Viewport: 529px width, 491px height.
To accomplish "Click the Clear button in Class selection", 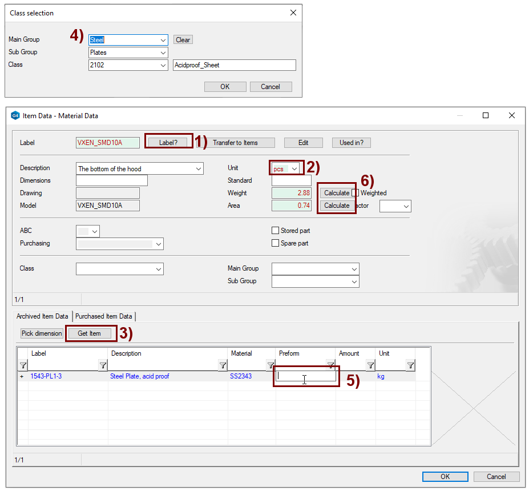I will (183, 40).
